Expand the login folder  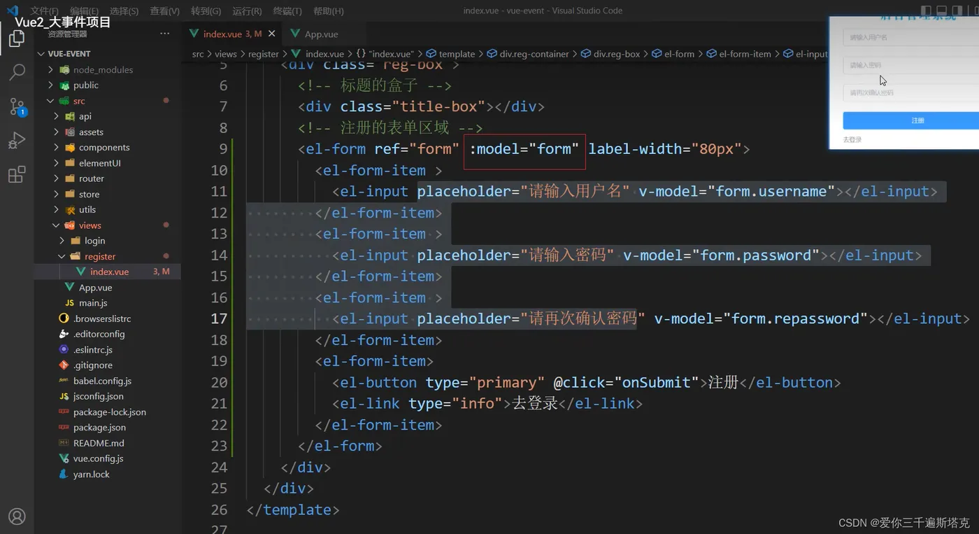(94, 241)
